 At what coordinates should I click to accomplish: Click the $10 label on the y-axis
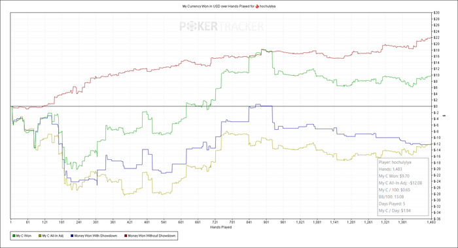(436, 75)
